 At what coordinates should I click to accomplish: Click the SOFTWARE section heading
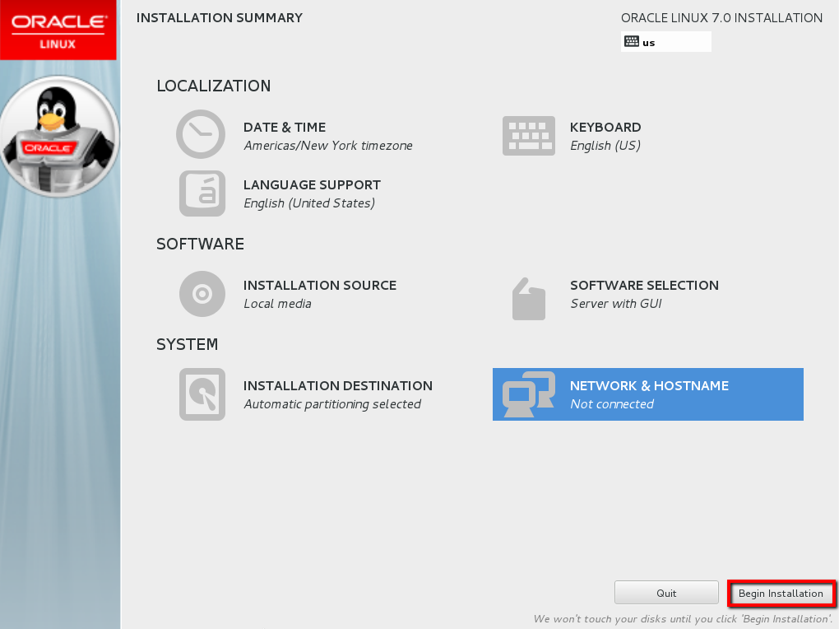200,244
